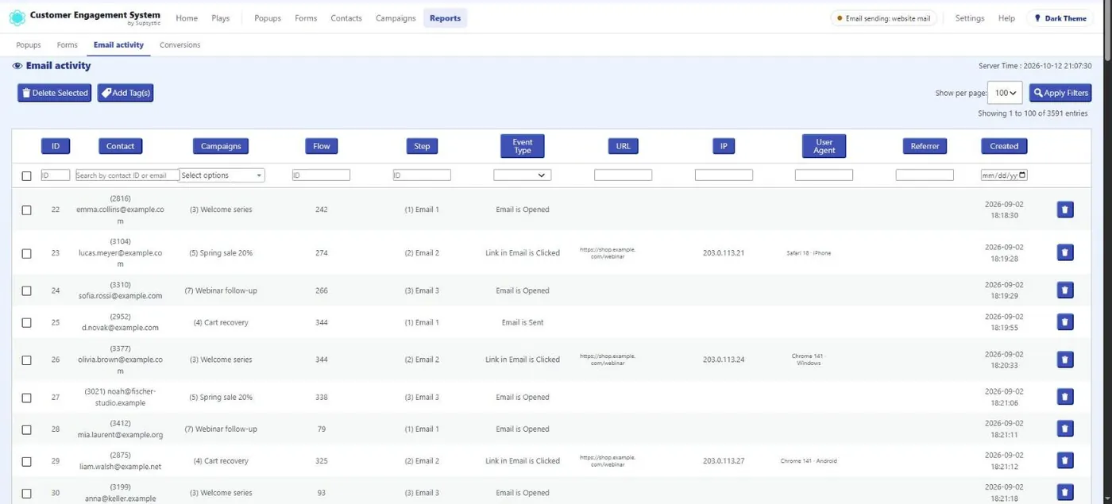
Task: Sort table by Event Type header
Action: click(523, 146)
